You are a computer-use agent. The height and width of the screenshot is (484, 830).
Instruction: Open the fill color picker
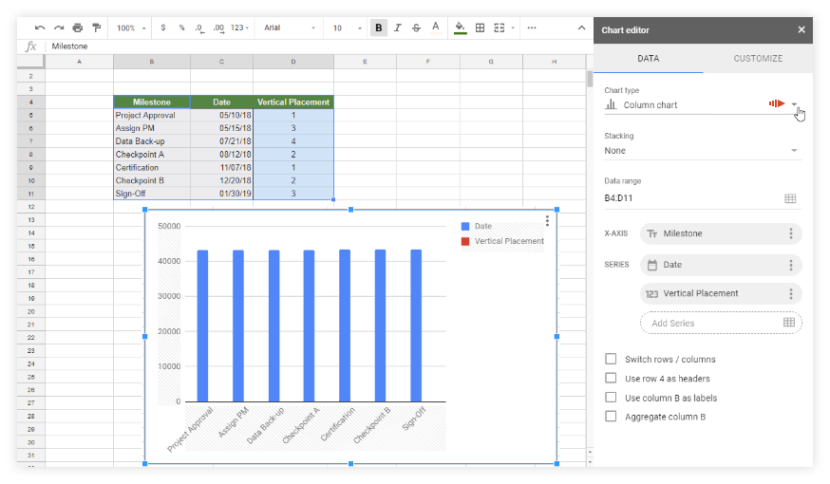460,28
